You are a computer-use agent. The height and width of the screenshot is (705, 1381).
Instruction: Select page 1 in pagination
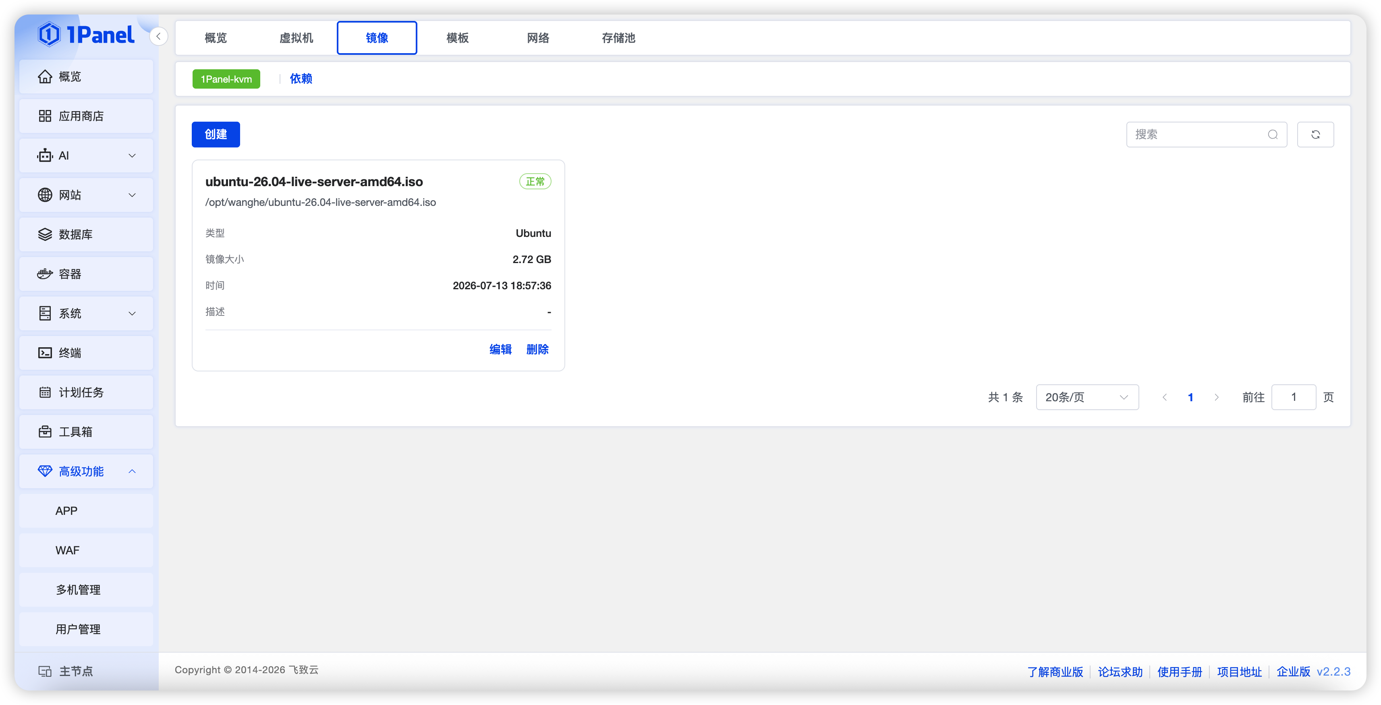1190,397
